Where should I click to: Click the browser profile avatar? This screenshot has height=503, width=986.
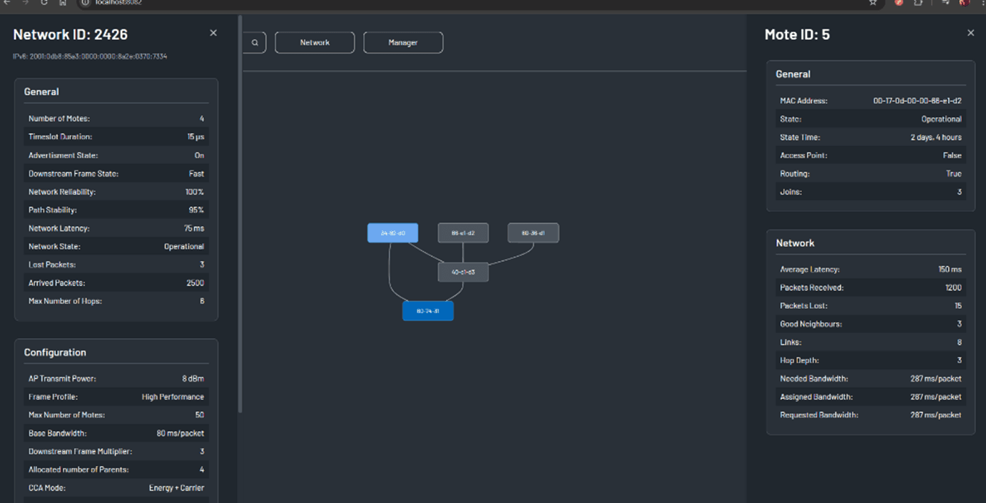click(x=965, y=3)
